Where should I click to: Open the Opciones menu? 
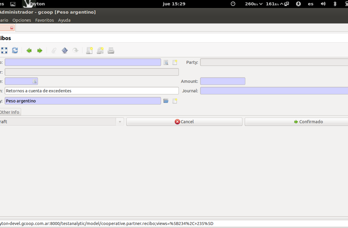(22, 20)
